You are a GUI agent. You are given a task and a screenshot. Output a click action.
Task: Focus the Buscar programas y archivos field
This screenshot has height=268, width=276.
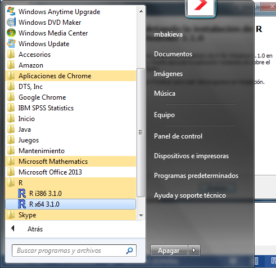coord(74,251)
